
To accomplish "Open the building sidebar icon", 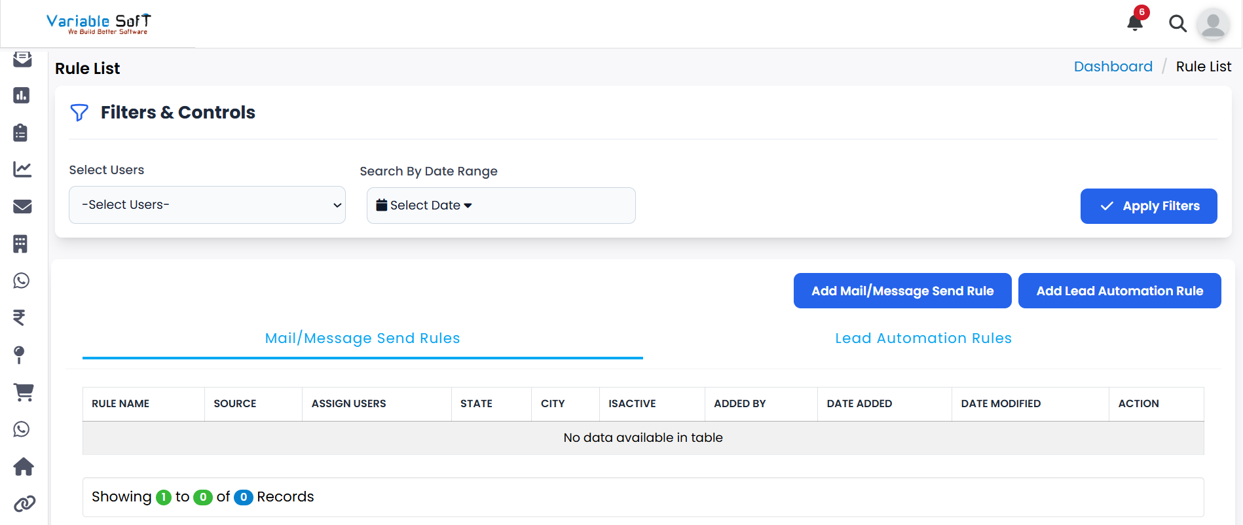I will pos(21,244).
